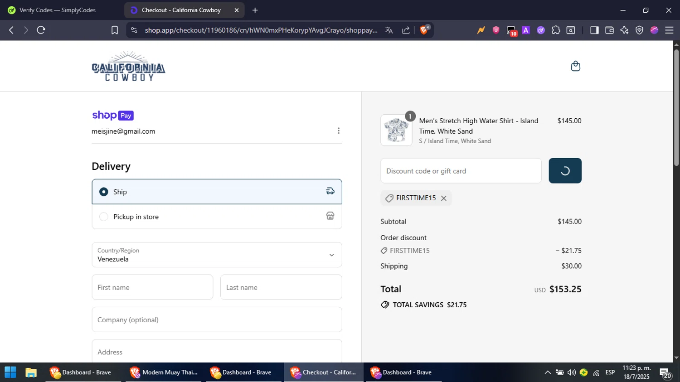Select the Ship delivery option
Screen dimensions: 680x382
[x=217, y=192]
